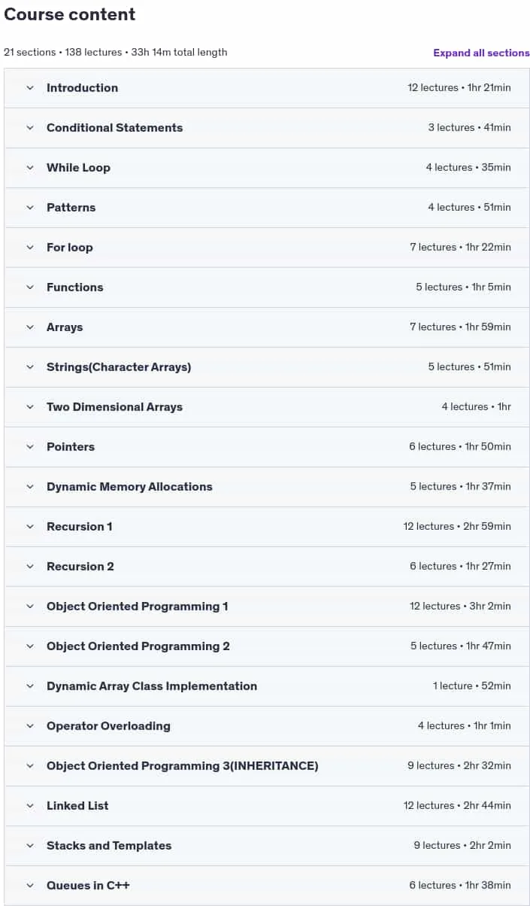
Task: Select Strings(Character Arrays) section header
Action: pos(267,367)
